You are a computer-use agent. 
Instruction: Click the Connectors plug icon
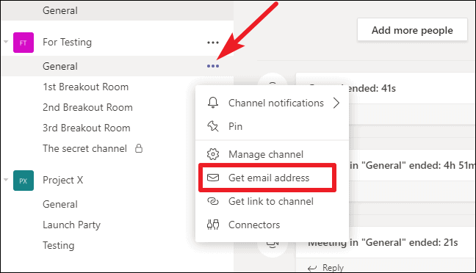pos(213,225)
